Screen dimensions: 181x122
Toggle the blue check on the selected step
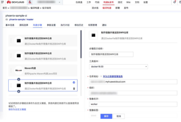tap(74, 82)
